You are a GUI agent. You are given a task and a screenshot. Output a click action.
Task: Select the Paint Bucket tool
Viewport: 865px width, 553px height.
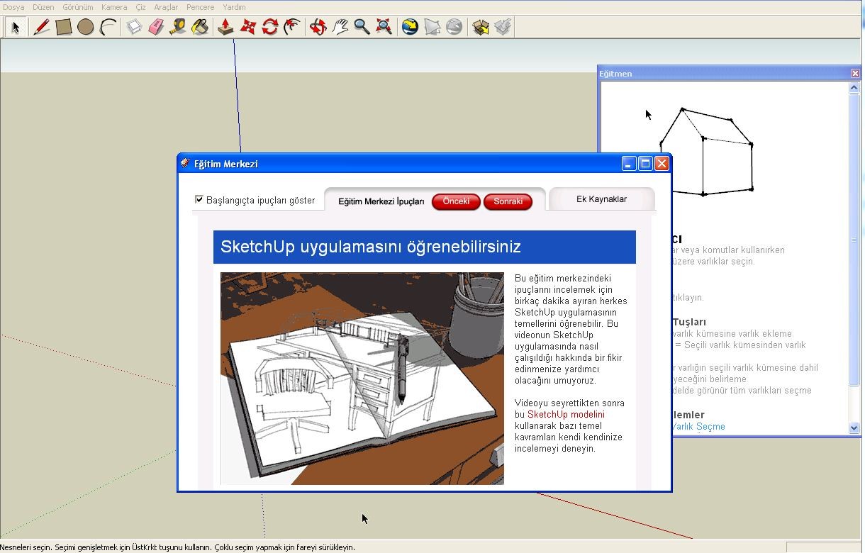pyautogui.click(x=200, y=27)
